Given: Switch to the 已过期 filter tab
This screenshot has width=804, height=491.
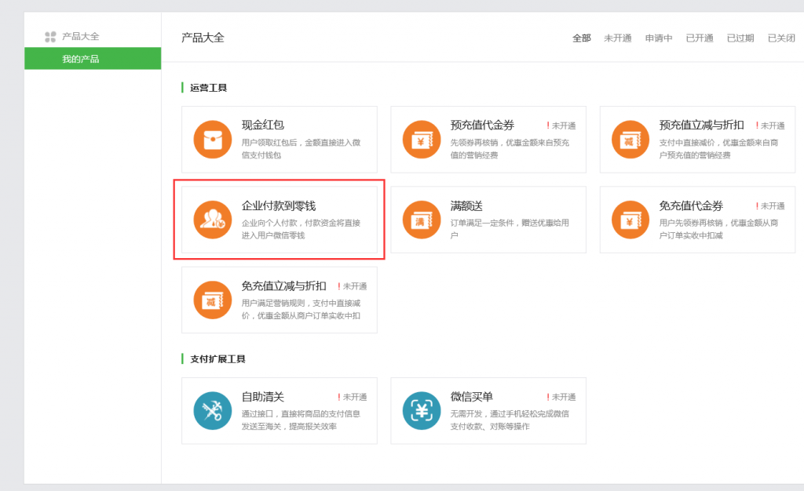Looking at the screenshot, I should tap(740, 38).
